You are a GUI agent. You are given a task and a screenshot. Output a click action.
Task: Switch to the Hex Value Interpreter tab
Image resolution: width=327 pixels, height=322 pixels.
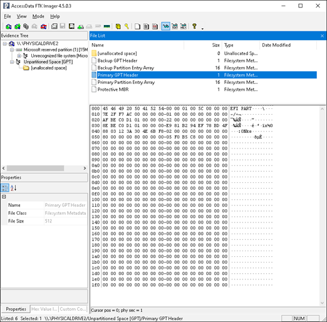(44, 309)
